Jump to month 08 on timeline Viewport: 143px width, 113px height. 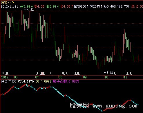[60, 77]
